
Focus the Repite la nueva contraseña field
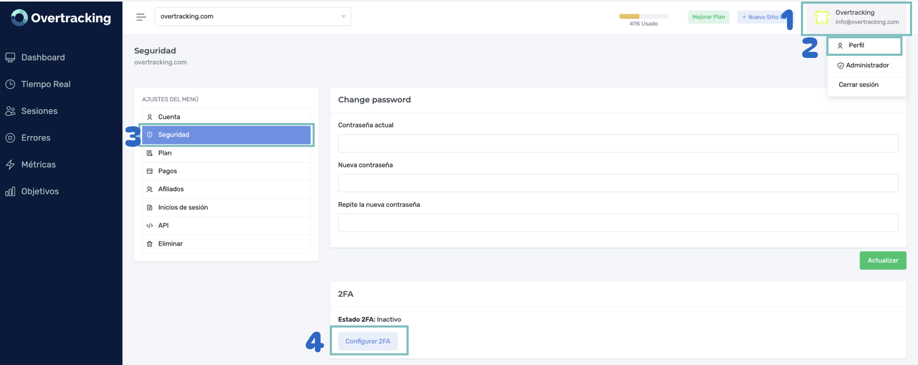[618, 223]
